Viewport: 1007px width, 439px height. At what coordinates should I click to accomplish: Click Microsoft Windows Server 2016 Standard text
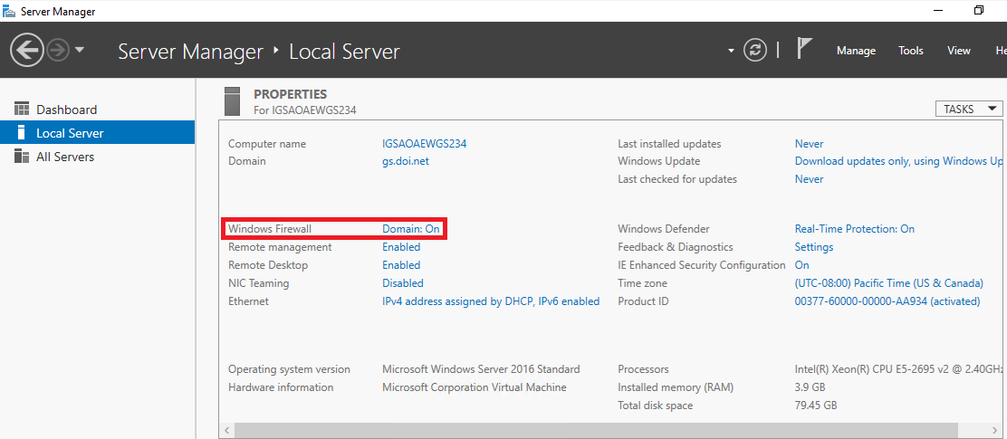tap(481, 369)
